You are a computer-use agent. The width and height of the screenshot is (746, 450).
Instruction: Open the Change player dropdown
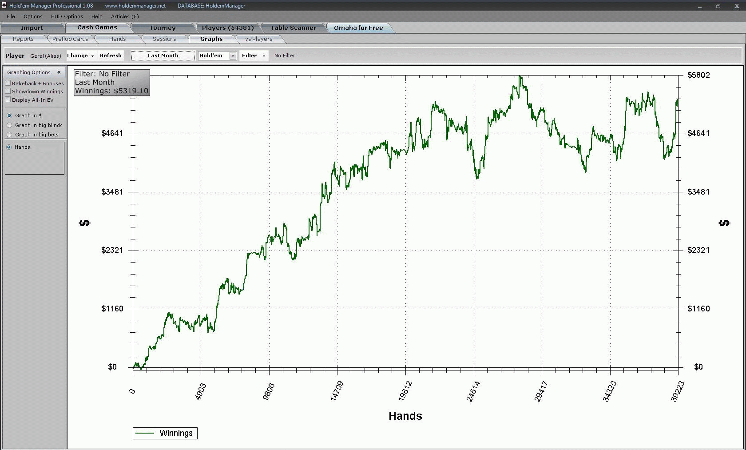tap(80, 56)
